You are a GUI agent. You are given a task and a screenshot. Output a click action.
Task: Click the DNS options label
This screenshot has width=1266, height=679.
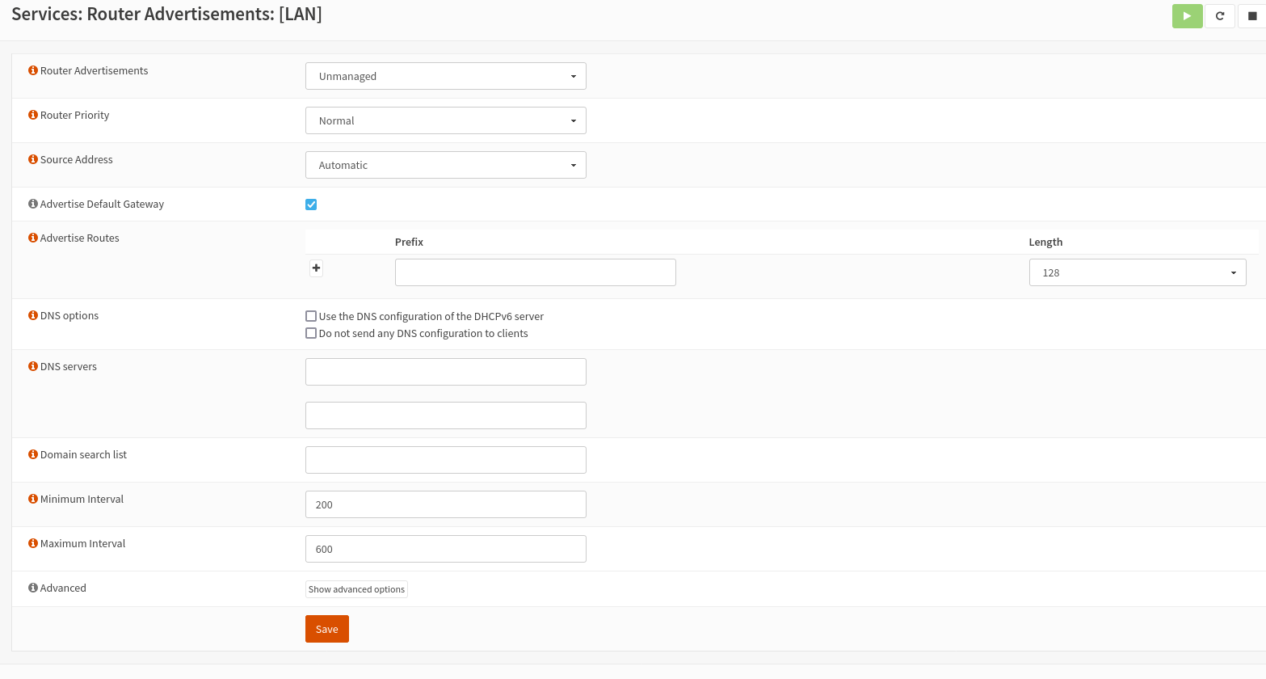(x=69, y=315)
